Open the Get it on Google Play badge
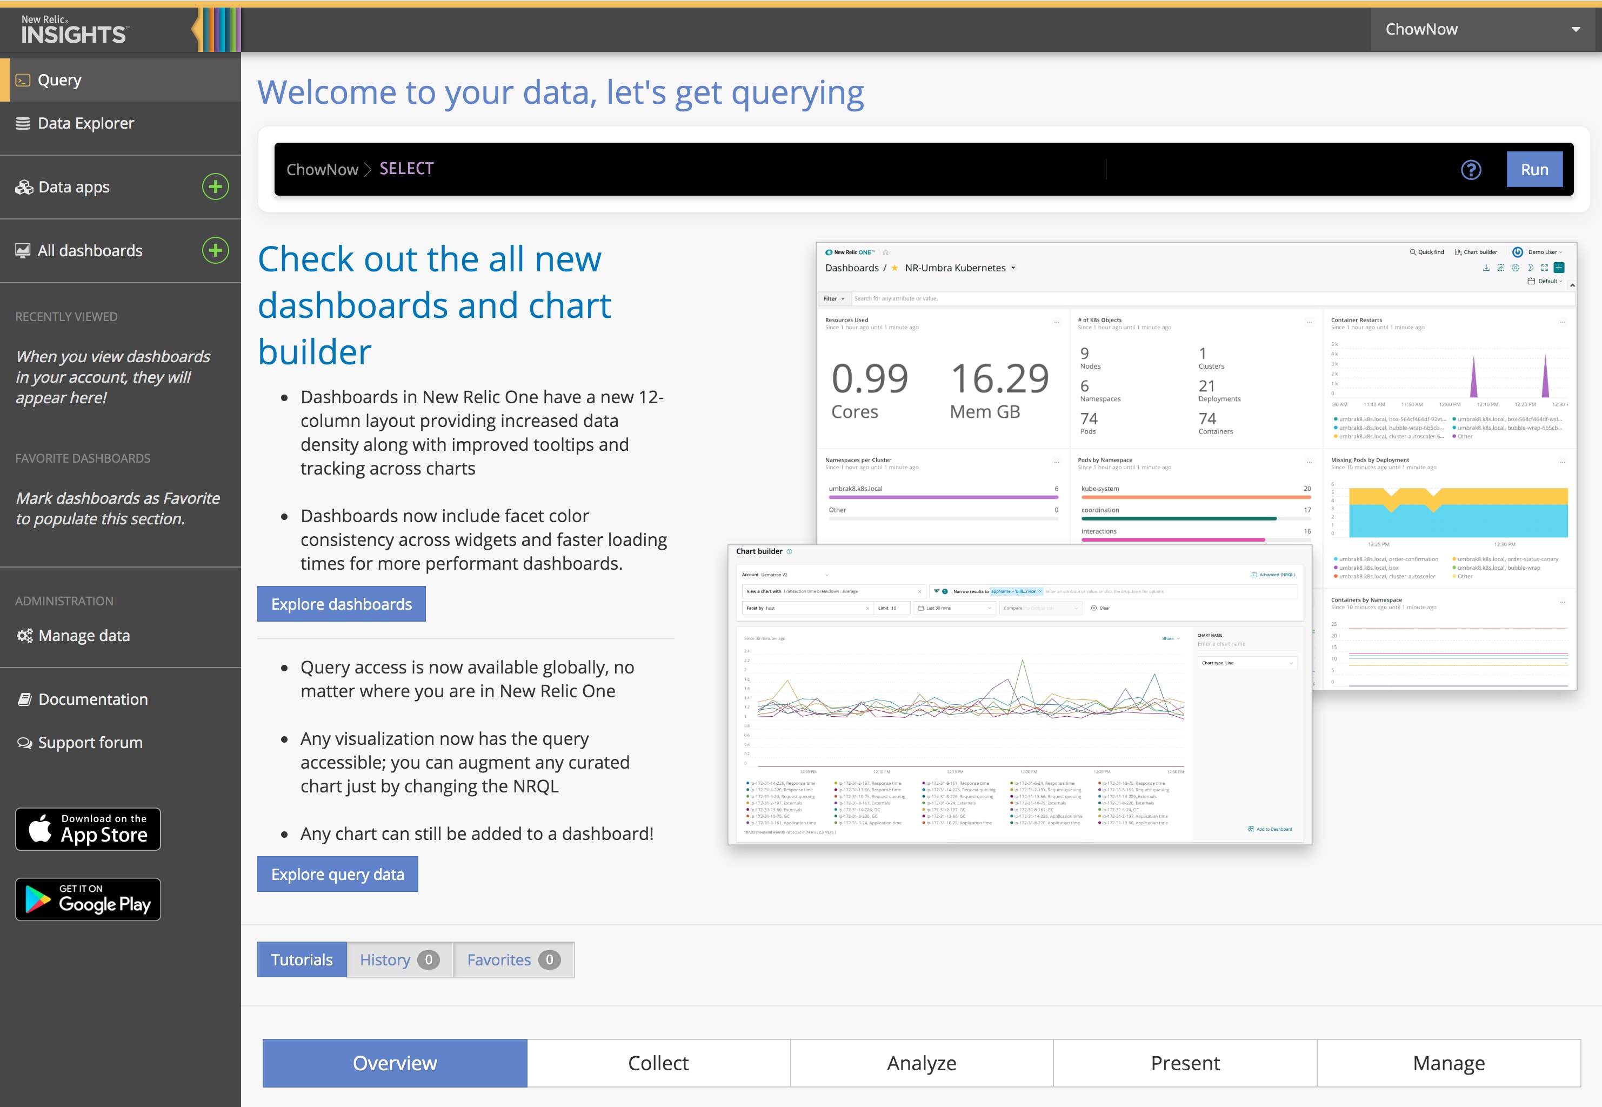The height and width of the screenshot is (1107, 1602). coord(88,899)
